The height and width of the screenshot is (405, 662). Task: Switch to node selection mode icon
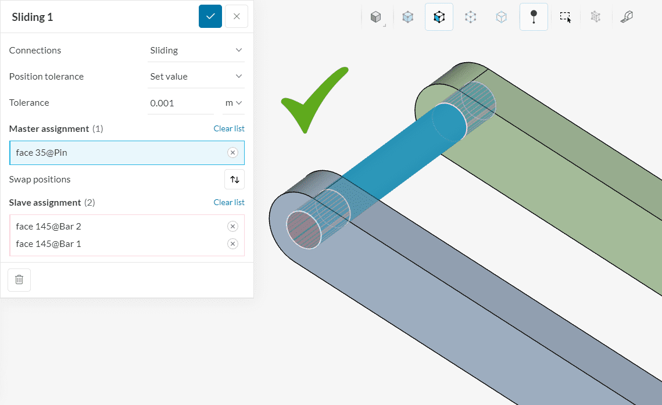click(470, 17)
